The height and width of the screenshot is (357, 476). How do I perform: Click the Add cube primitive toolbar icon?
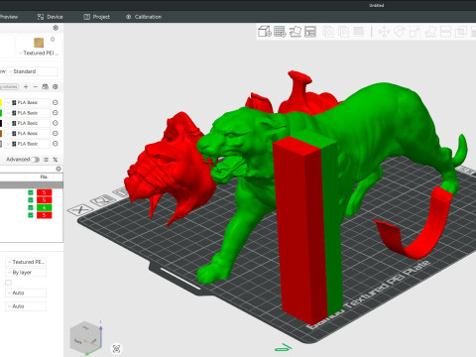point(265,32)
